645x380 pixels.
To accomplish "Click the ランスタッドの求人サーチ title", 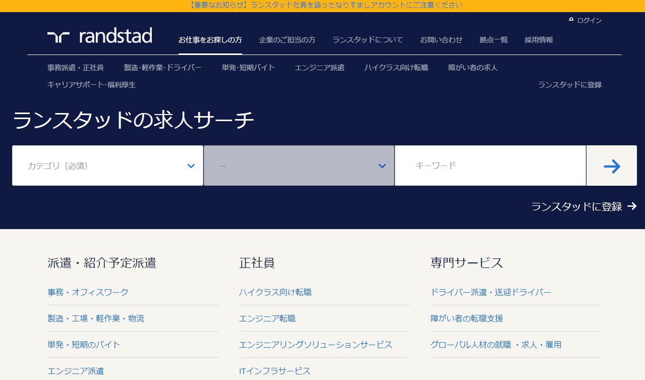I will point(133,121).
